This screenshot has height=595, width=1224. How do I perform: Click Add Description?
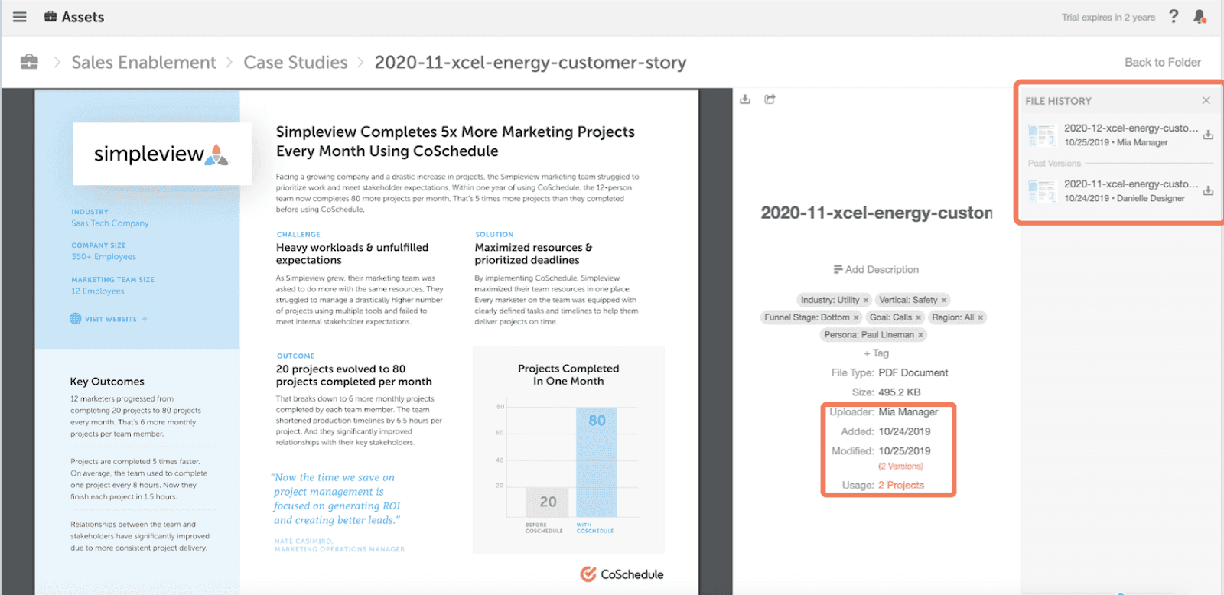(876, 269)
